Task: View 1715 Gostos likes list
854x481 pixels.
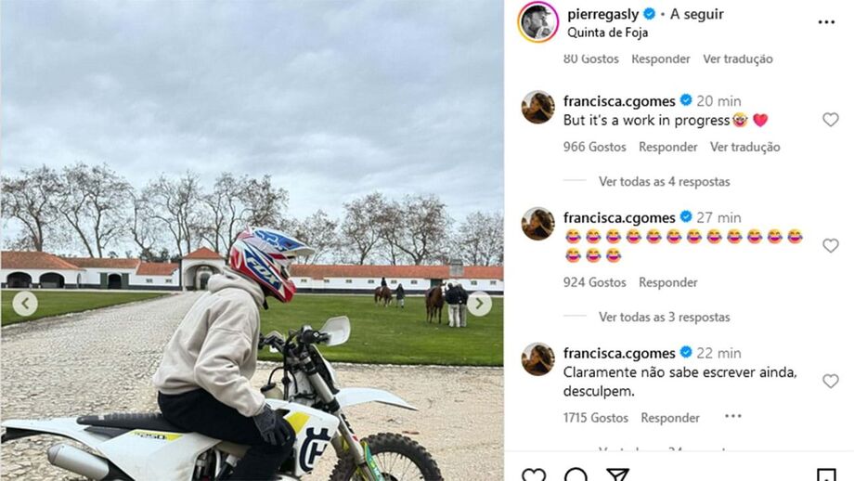Action: (595, 418)
